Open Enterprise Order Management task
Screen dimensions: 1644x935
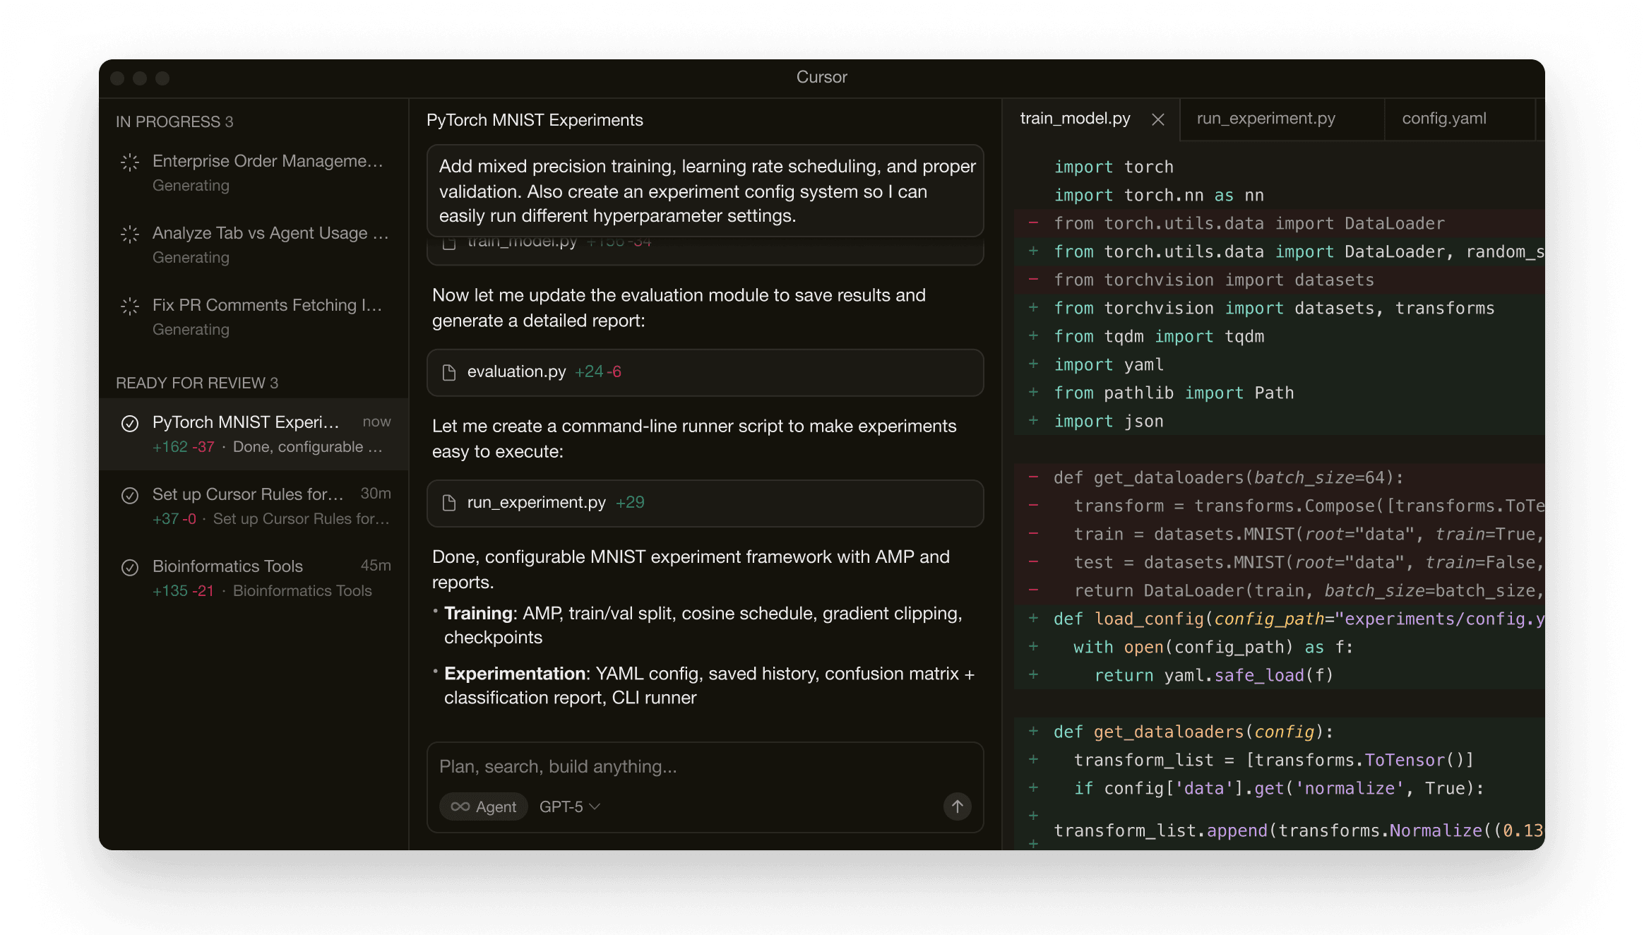coord(254,172)
